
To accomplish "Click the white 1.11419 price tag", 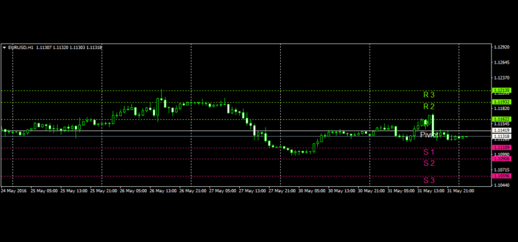I will point(502,131).
